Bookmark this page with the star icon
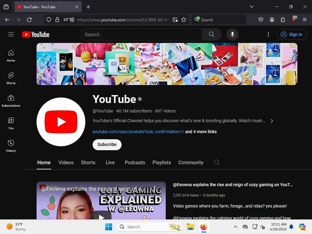The image size is (312, 234). pyautogui.click(x=184, y=20)
